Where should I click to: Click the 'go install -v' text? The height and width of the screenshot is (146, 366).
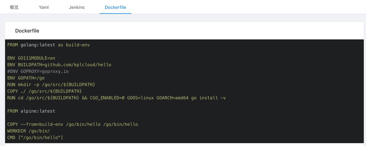208,98
